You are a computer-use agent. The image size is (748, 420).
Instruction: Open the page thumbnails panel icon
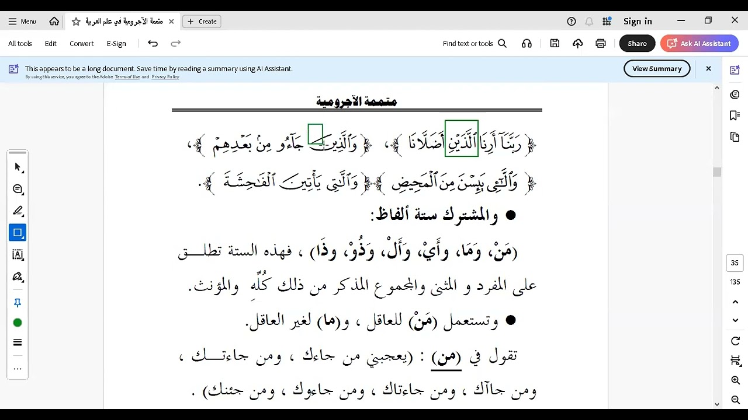click(735, 137)
